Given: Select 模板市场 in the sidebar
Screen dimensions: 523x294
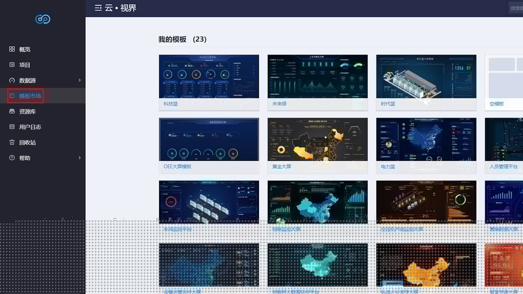Looking at the screenshot, I should (x=42, y=96).
